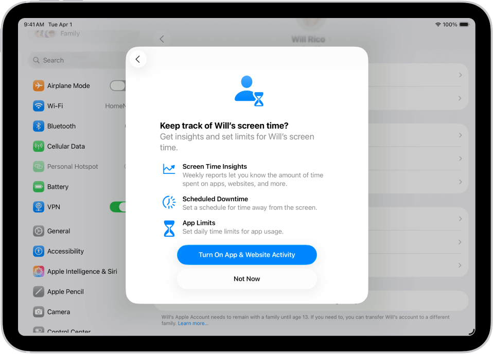This screenshot has height=355, width=493.
Task: Tap Turn On App & Website Activity
Action: point(246,255)
